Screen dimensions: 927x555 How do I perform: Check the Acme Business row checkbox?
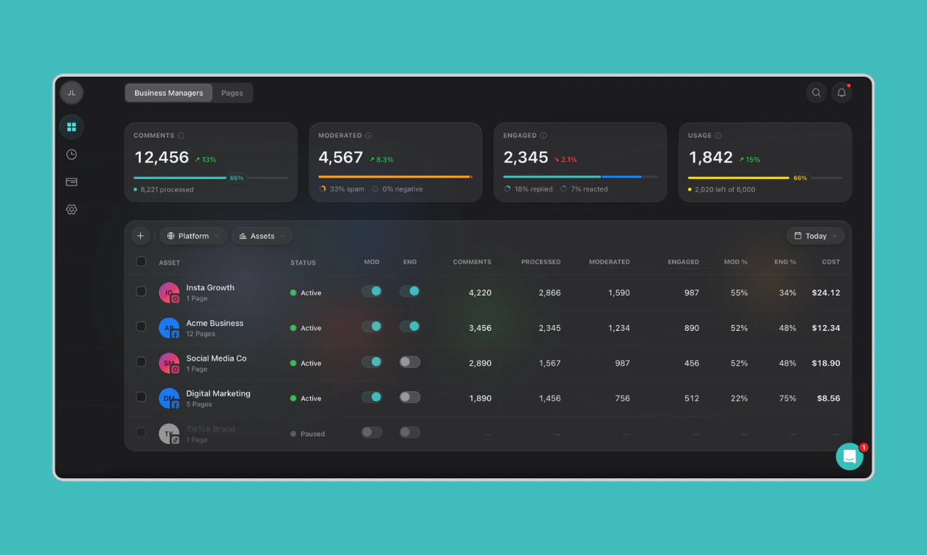(141, 326)
